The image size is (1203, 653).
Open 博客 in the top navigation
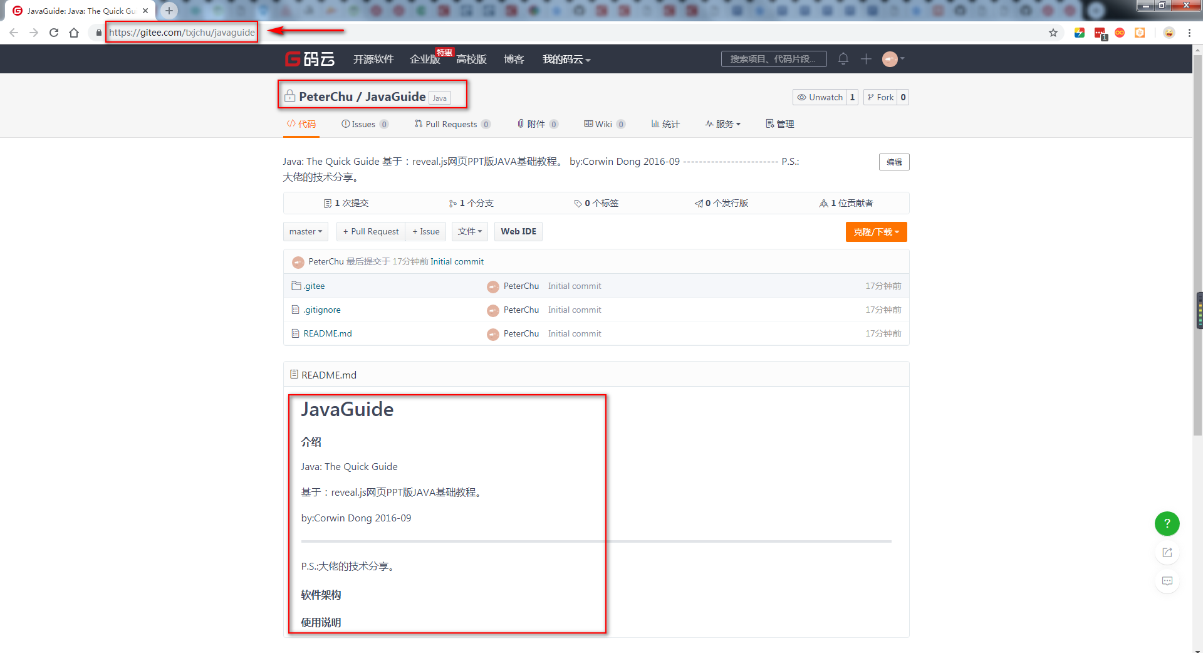tap(514, 59)
